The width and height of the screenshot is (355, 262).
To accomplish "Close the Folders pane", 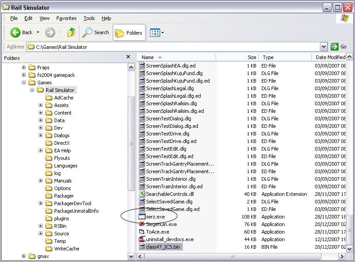I will [x=128, y=57].
